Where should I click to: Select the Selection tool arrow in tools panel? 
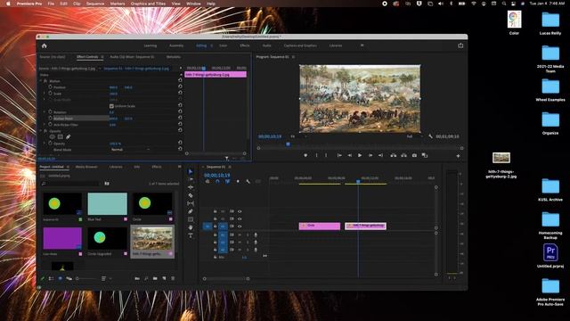click(191, 171)
